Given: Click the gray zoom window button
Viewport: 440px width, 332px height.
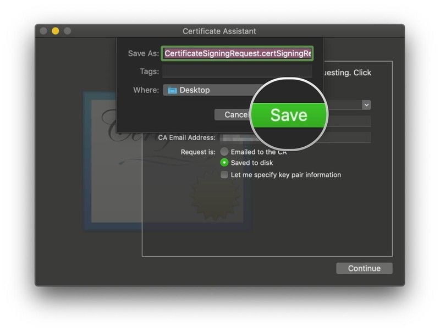Looking at the screenshot, I should click(x=68, y=31).
